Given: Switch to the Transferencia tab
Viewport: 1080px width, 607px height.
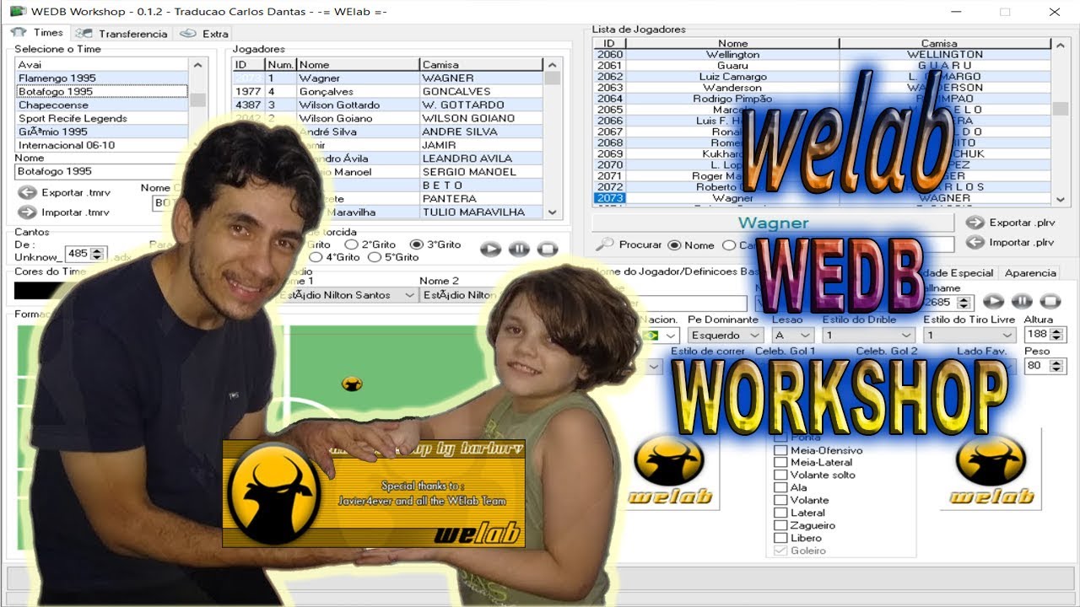Looking at the screenshot, I should (121, 34).
